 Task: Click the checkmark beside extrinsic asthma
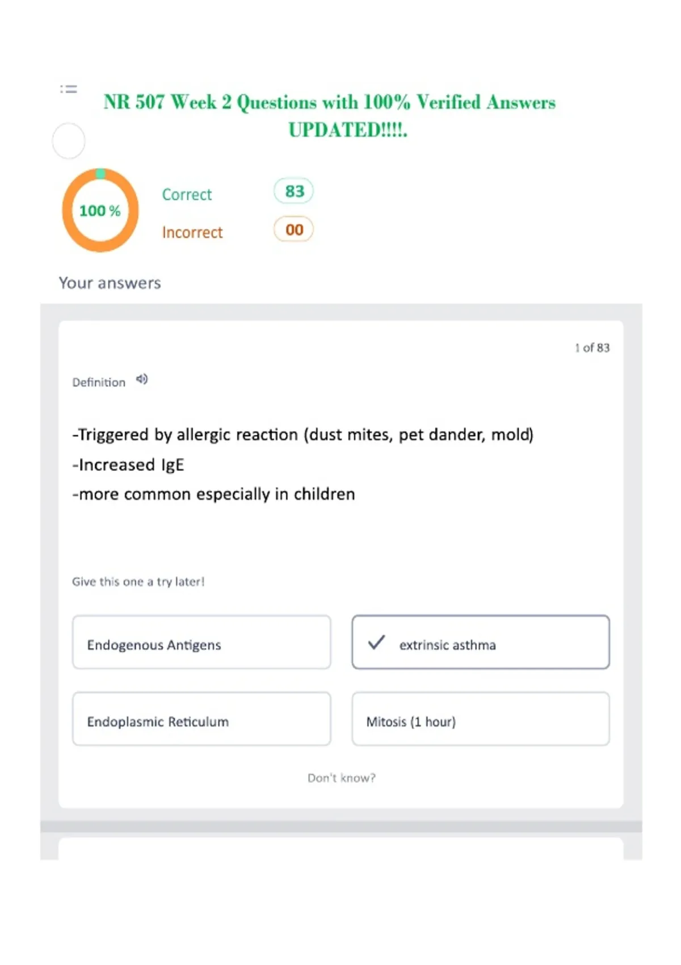(x=376, y=643)
